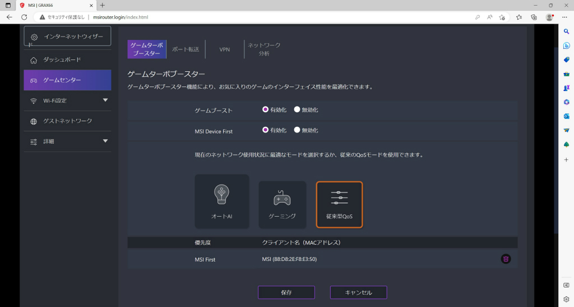Image resolution: width=574 pixels, height=307 pixels.
Task: Open the browser's three-dot settings menu
Action: [x=564, y=17]
